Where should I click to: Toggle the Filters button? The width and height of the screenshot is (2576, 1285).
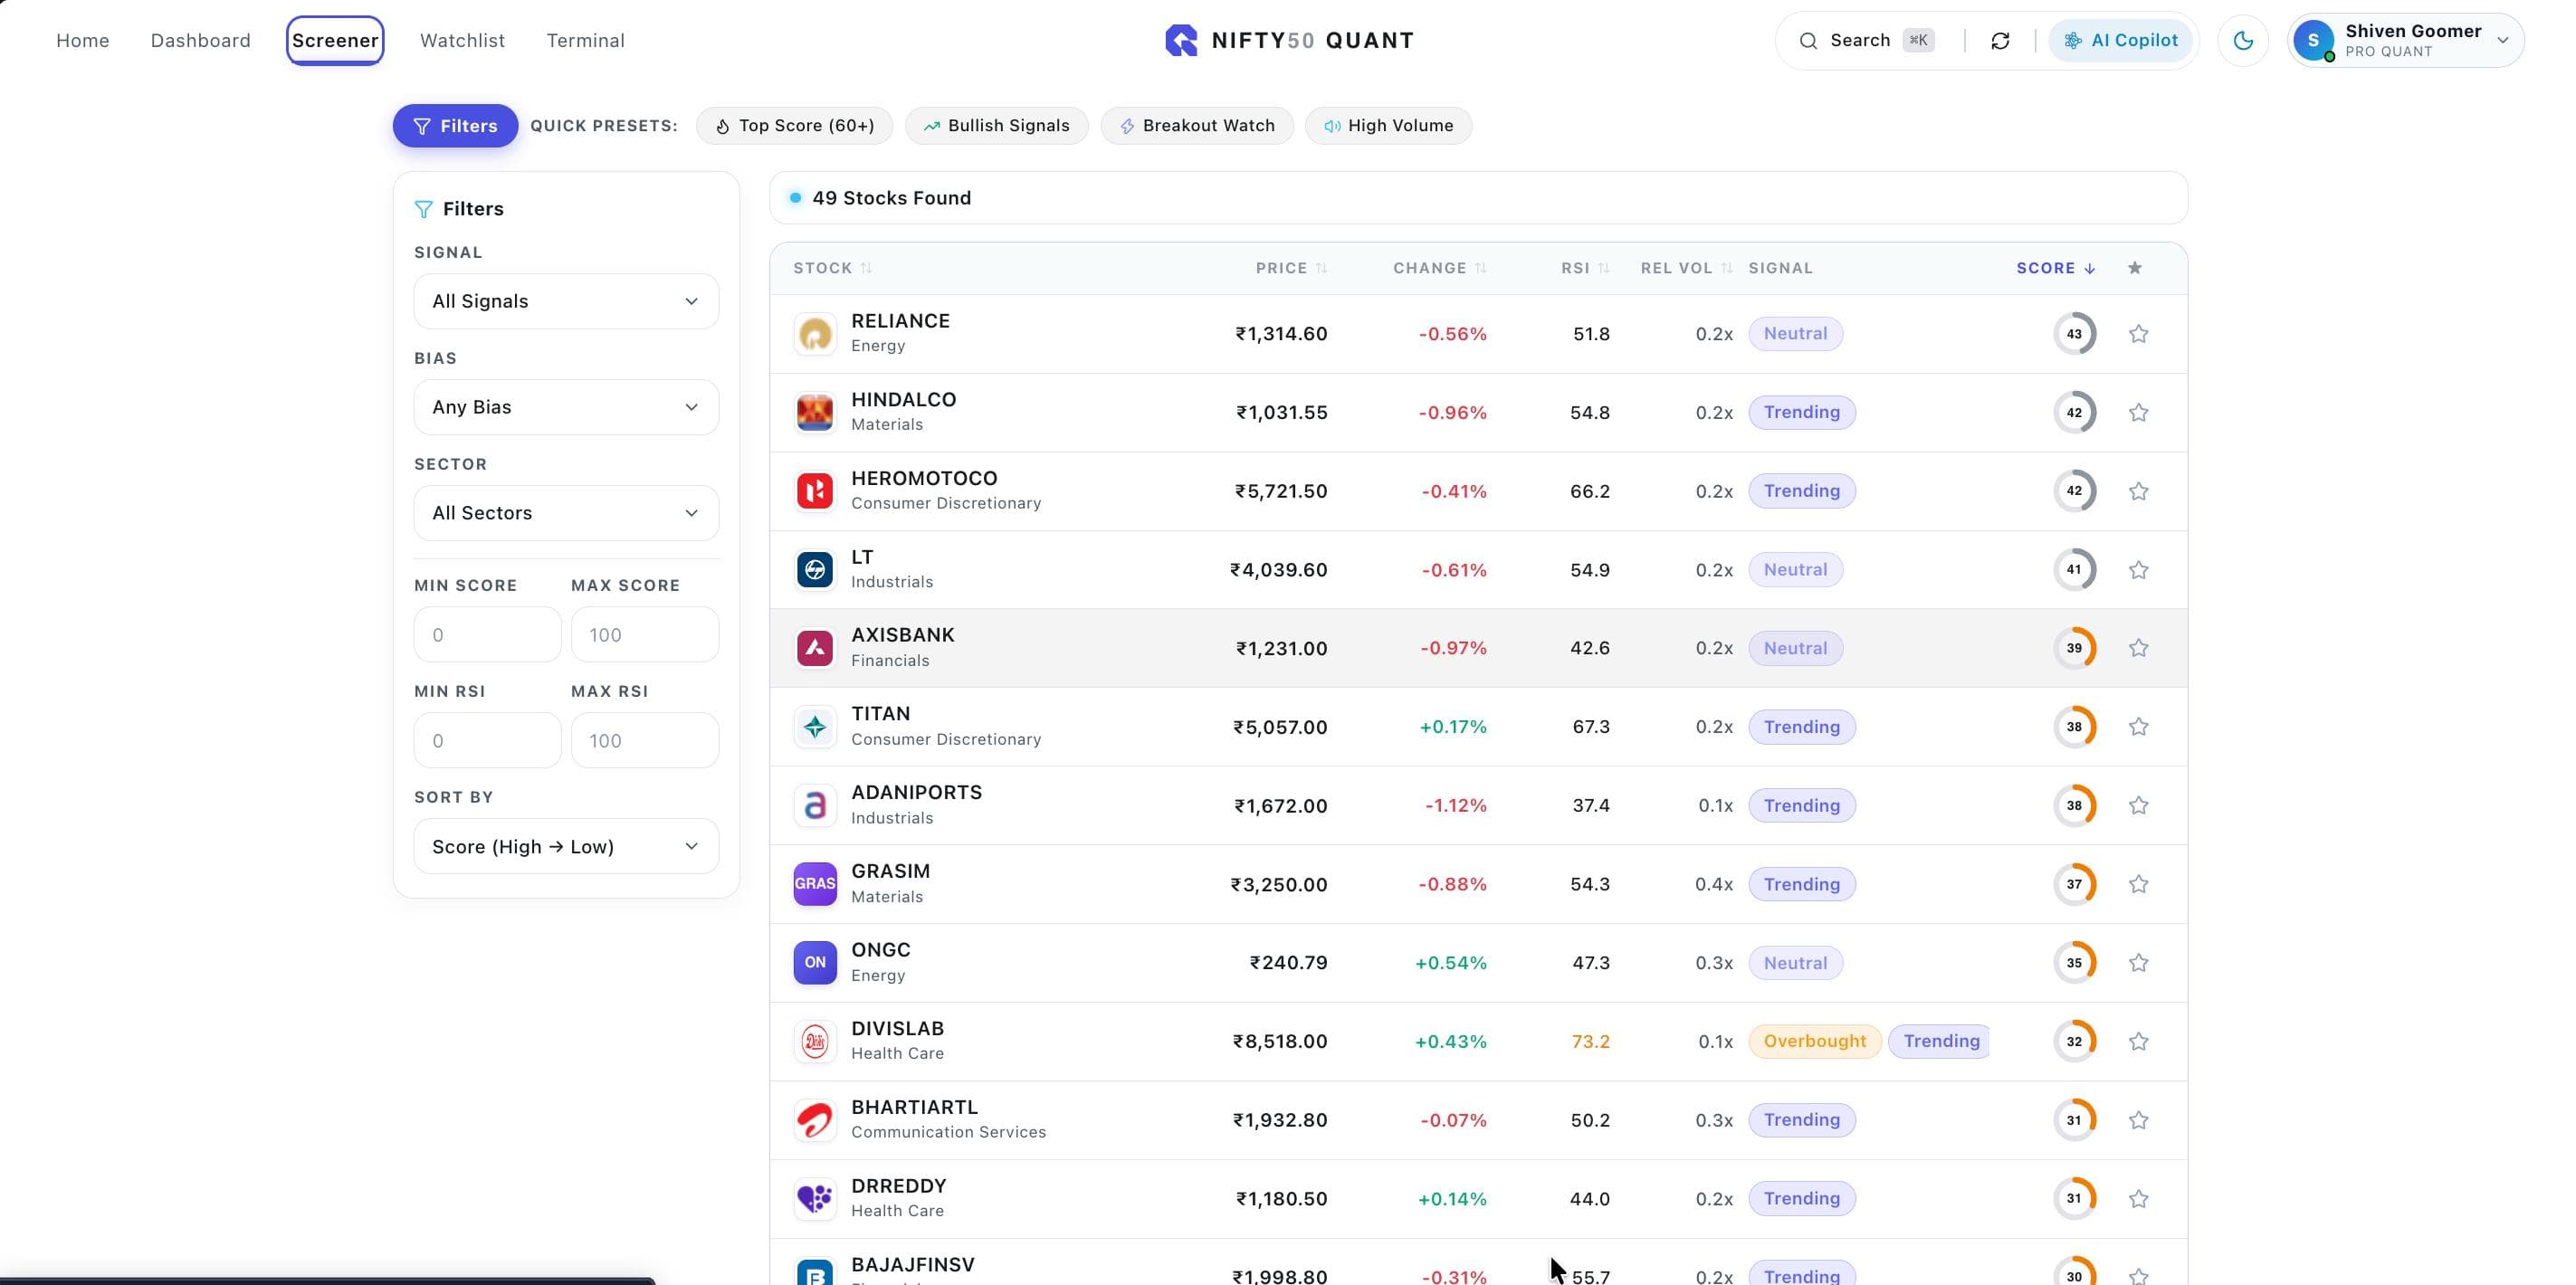click(455, 126)
